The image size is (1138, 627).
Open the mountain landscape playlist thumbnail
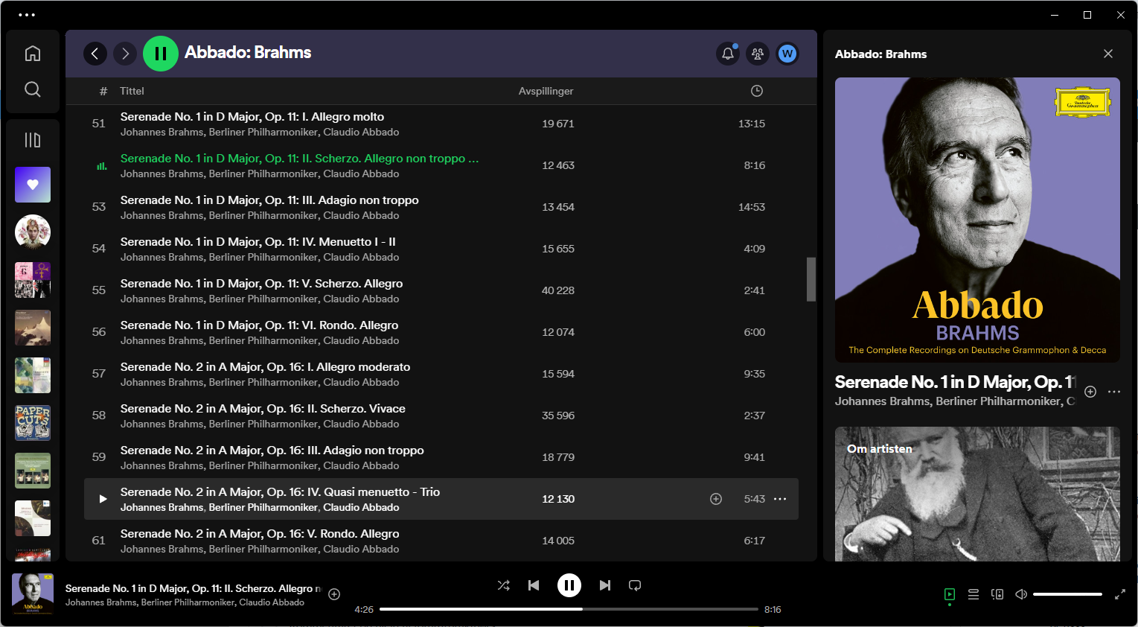pos(33,328)
